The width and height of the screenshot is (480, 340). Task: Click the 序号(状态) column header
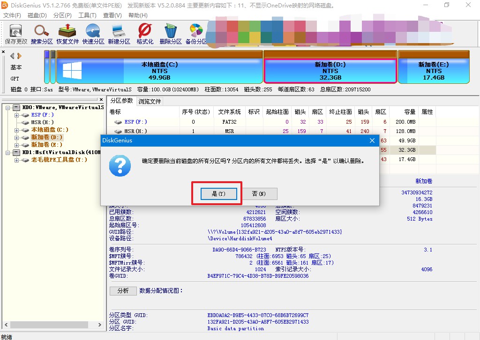coord(196,112)
